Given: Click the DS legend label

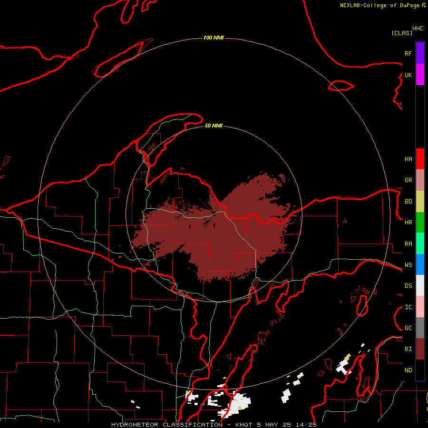Looking at the screenshot, I should tap(408, 286).
